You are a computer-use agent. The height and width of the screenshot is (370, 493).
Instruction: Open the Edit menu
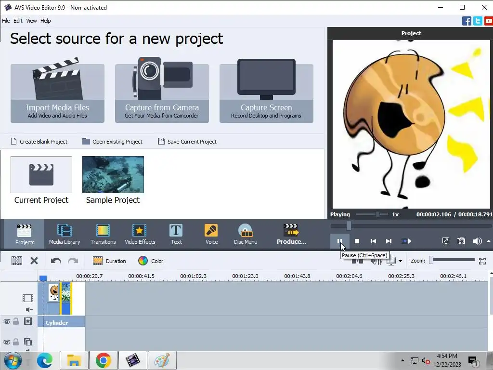pyautogui.click(x=18, y=21)
